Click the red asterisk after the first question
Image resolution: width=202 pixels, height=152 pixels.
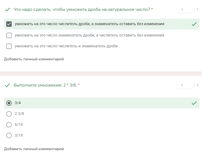click(152, 9)
